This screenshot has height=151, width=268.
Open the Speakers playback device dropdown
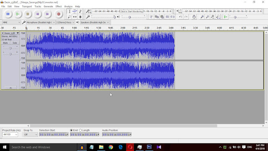(95, 22)
